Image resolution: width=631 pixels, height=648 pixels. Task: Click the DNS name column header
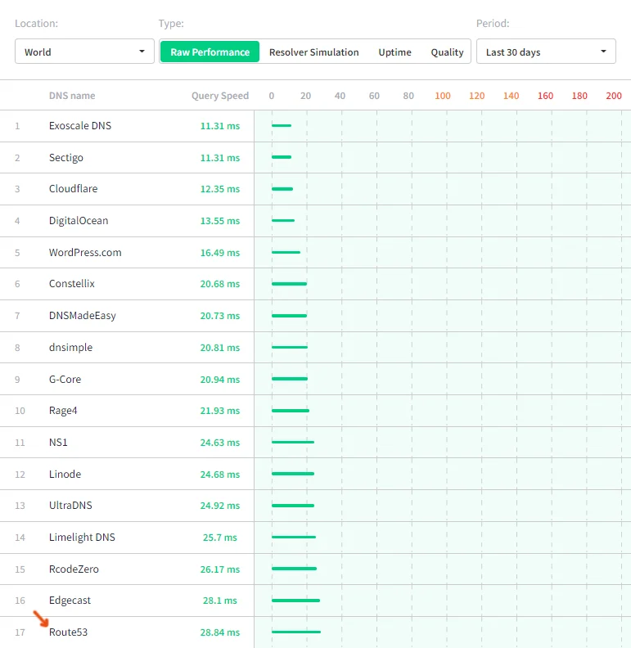(72, 96)
